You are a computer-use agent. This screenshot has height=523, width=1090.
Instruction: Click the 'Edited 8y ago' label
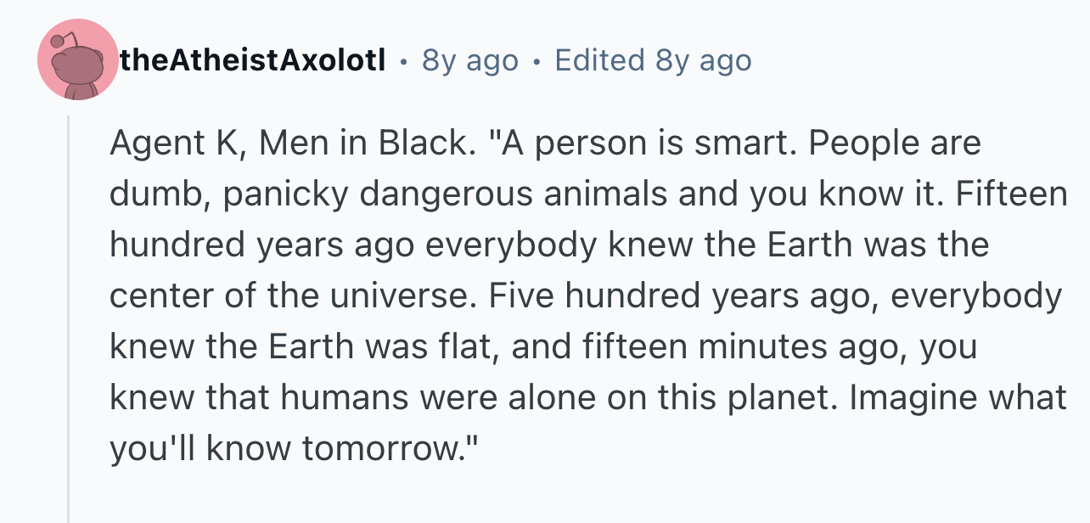click(653, 60)
